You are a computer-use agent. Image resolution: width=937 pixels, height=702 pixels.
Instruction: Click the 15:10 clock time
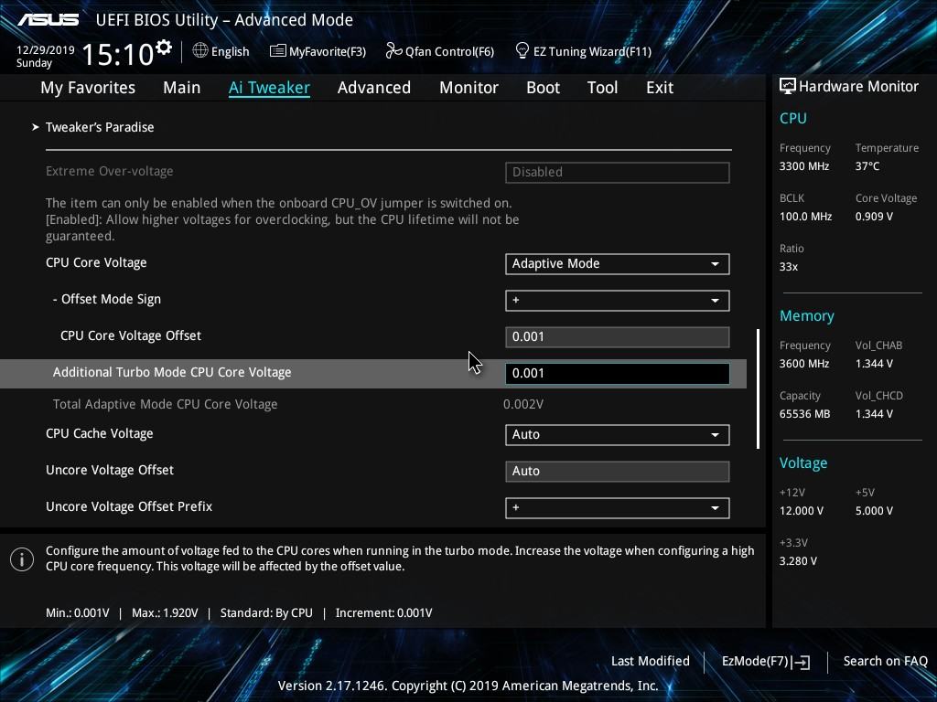(118, 54)
